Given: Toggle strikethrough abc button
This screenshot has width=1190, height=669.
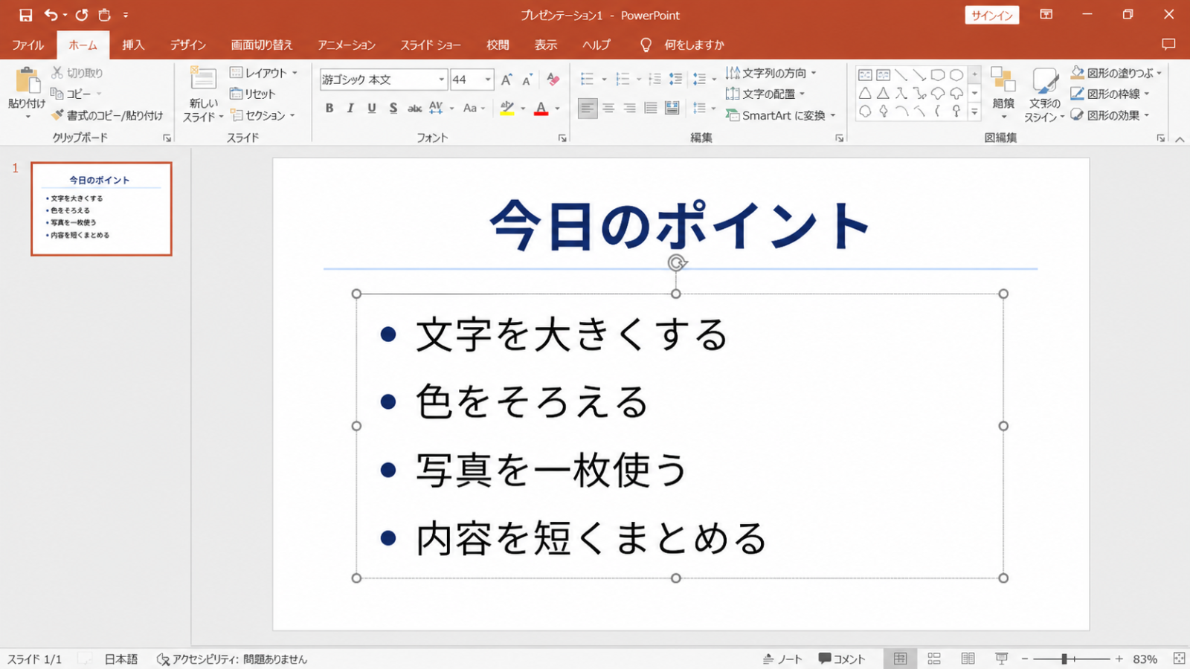Looking at the screenshot, I should point(414,109).
